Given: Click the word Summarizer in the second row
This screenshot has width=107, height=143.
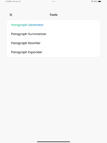Looking at the screenshot, I should [37, 34].
